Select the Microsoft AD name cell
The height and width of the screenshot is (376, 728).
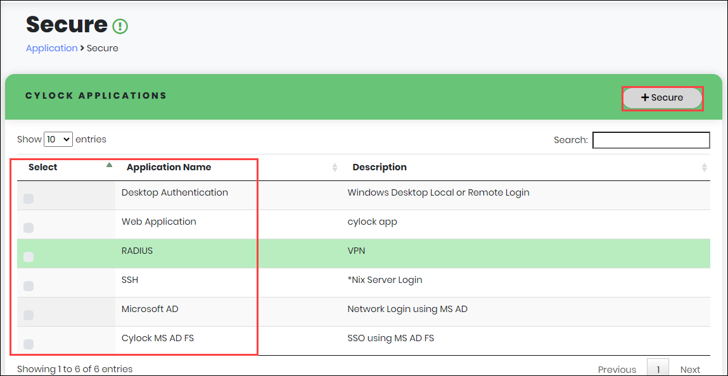150,310
